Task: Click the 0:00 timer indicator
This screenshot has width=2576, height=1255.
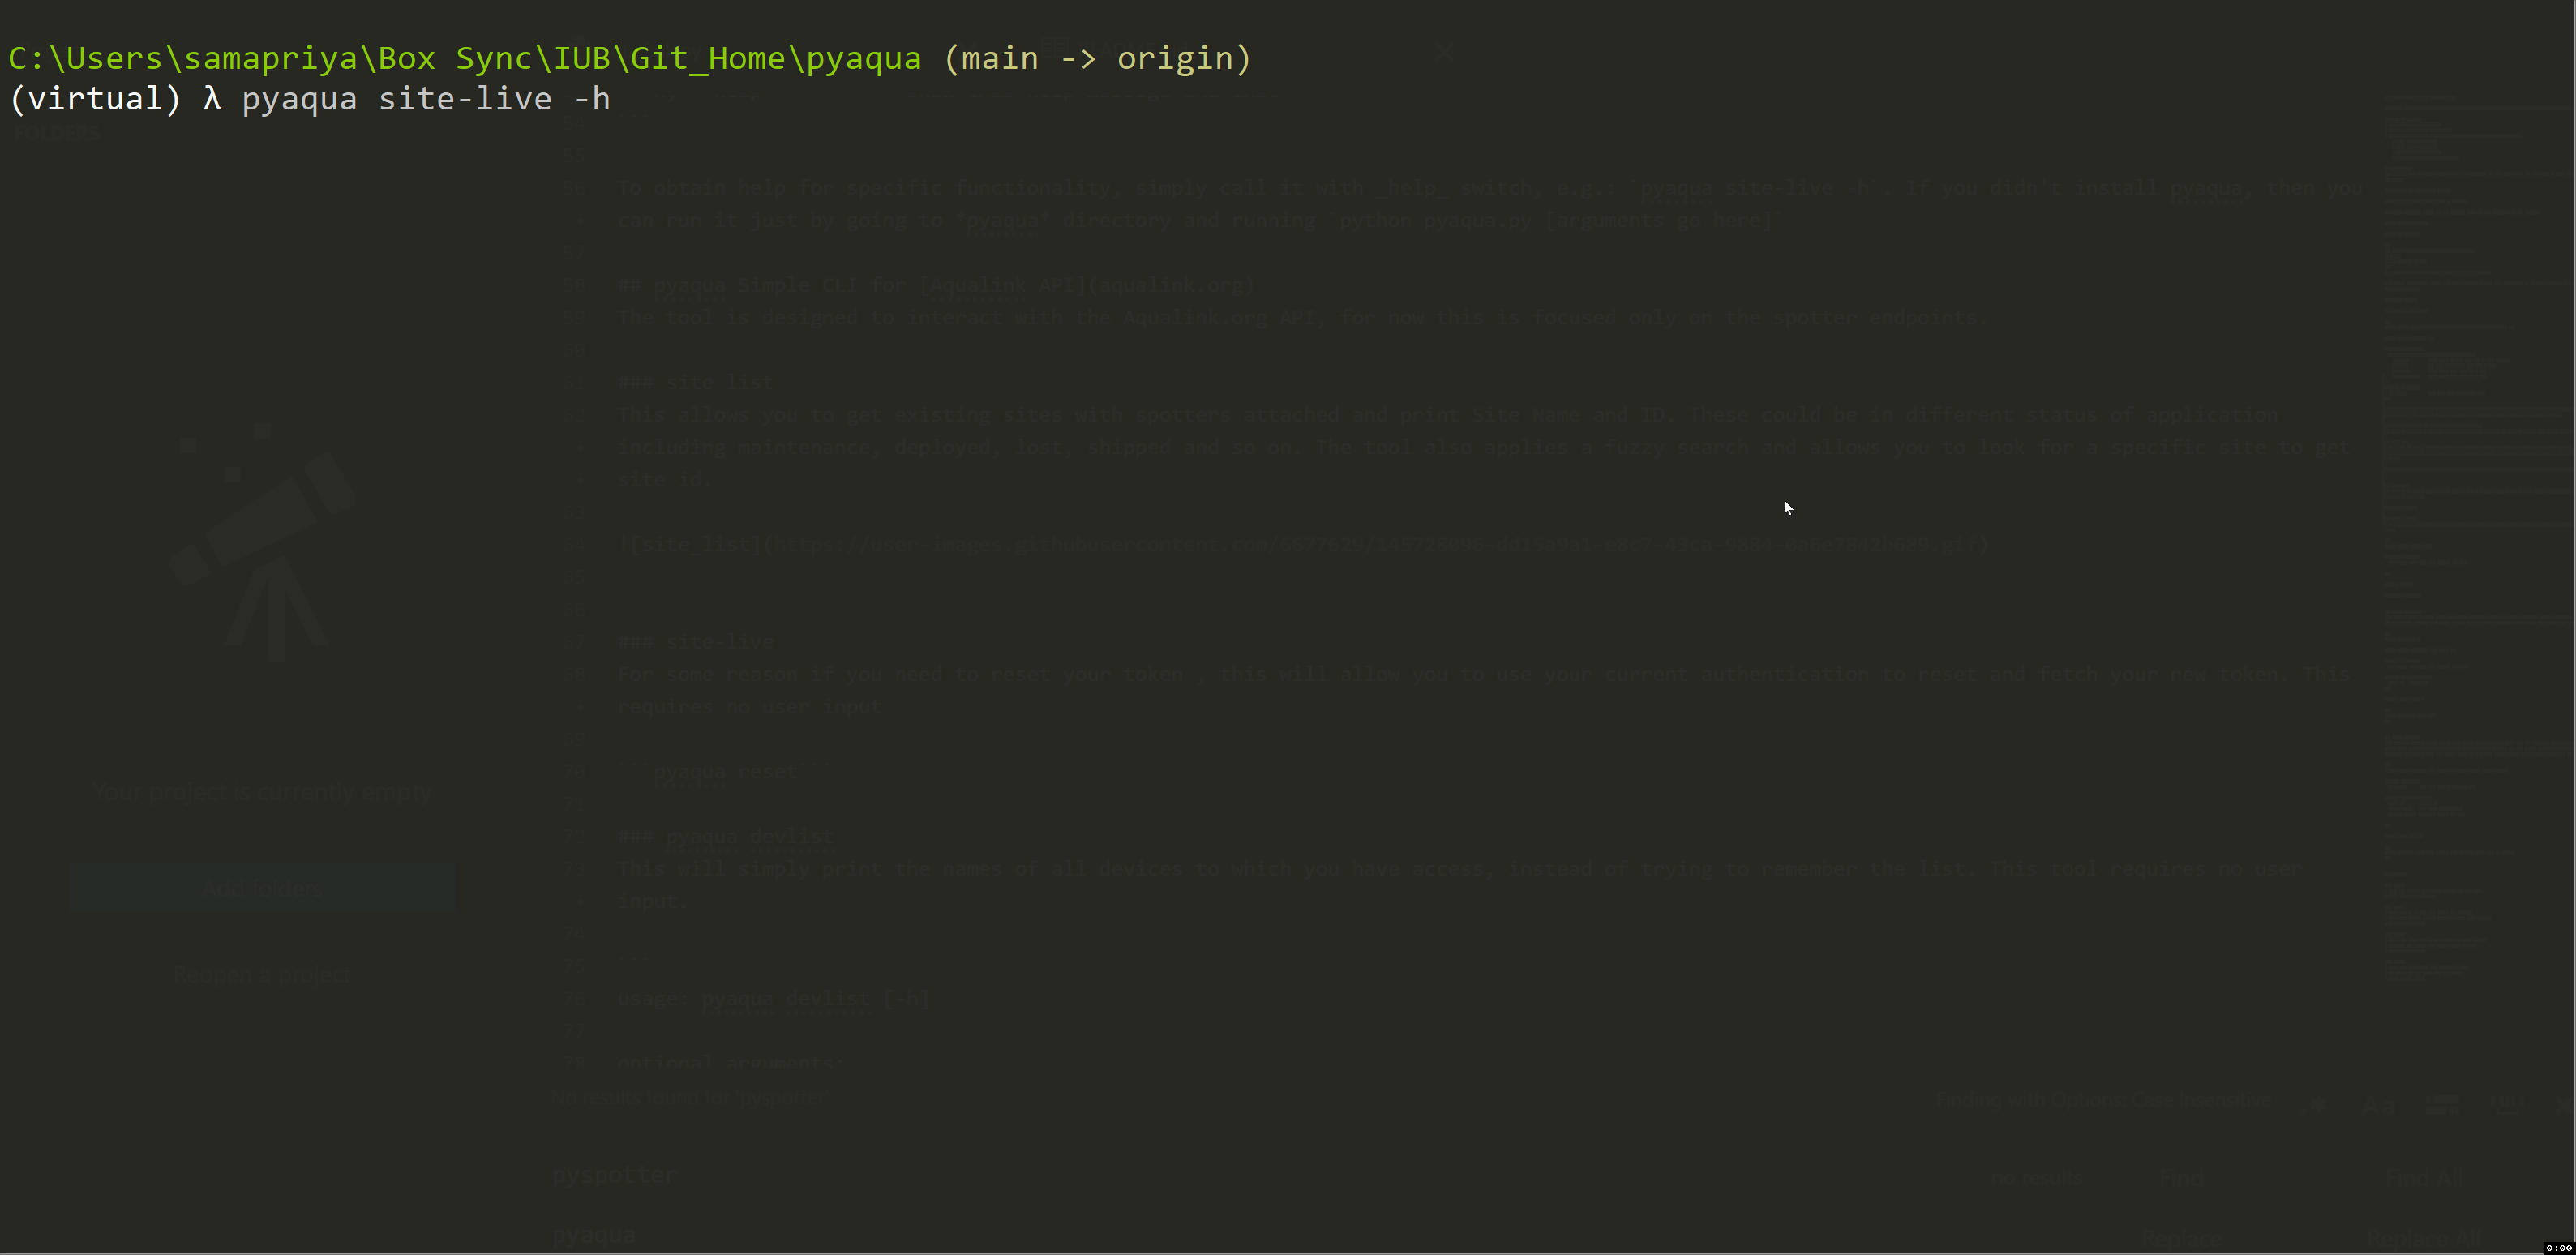Action: 2559,1247
